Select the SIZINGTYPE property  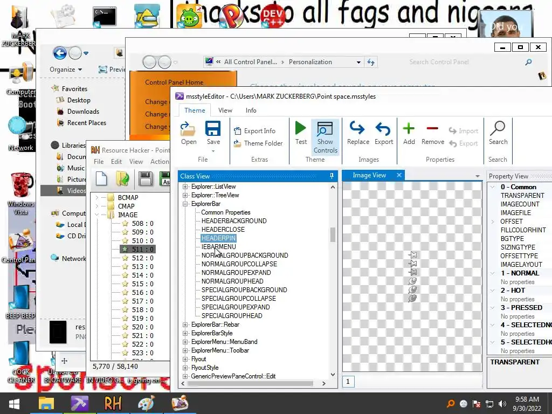(x=518, y=247)
